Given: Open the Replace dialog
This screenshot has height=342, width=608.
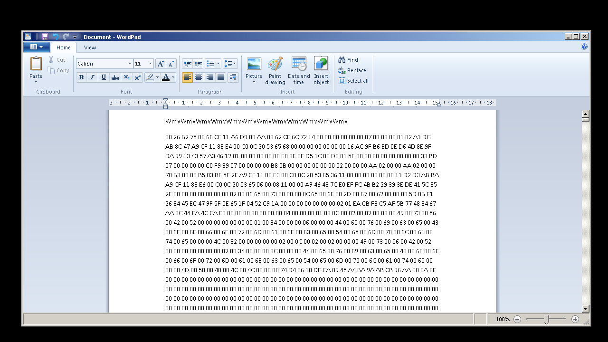Looking at the screenshot, I should point(352,70).
